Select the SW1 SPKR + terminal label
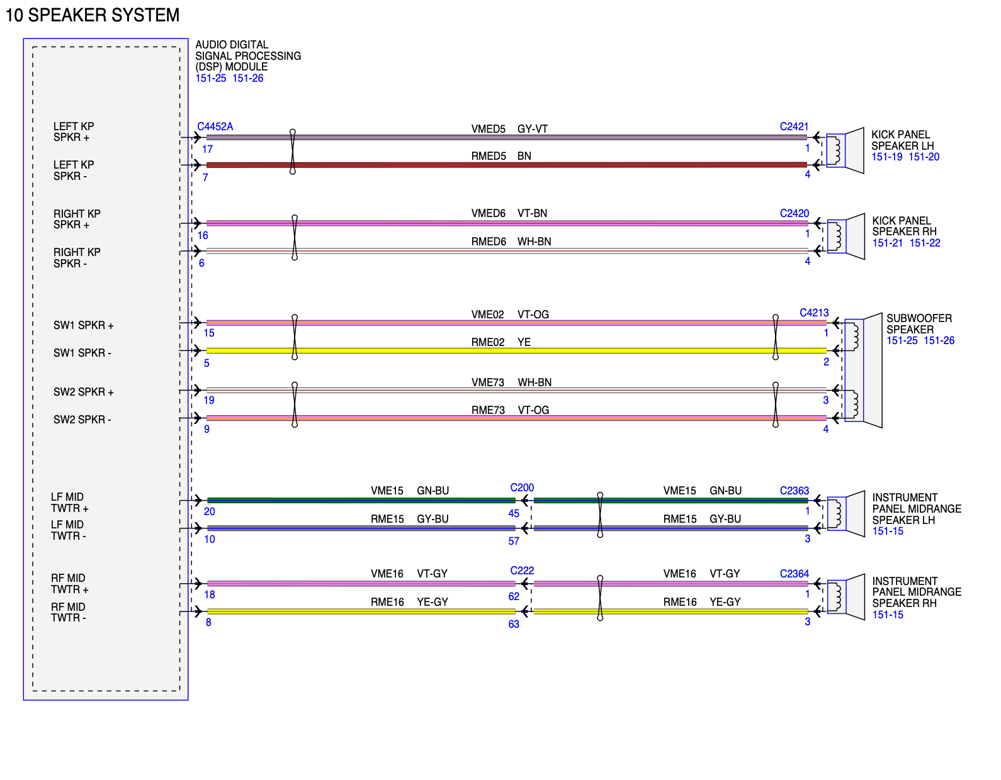This screenshot has height=780, width=1001. [x=84, y=326]
